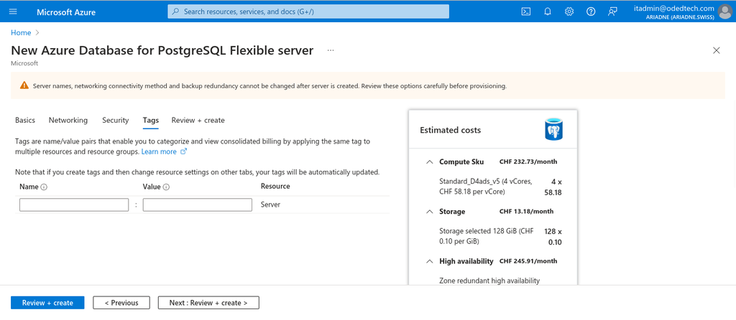The width and height of the screenshot is (736, 320).
Task: Open ellipsis menu next to page title
Action: point(331,50)
